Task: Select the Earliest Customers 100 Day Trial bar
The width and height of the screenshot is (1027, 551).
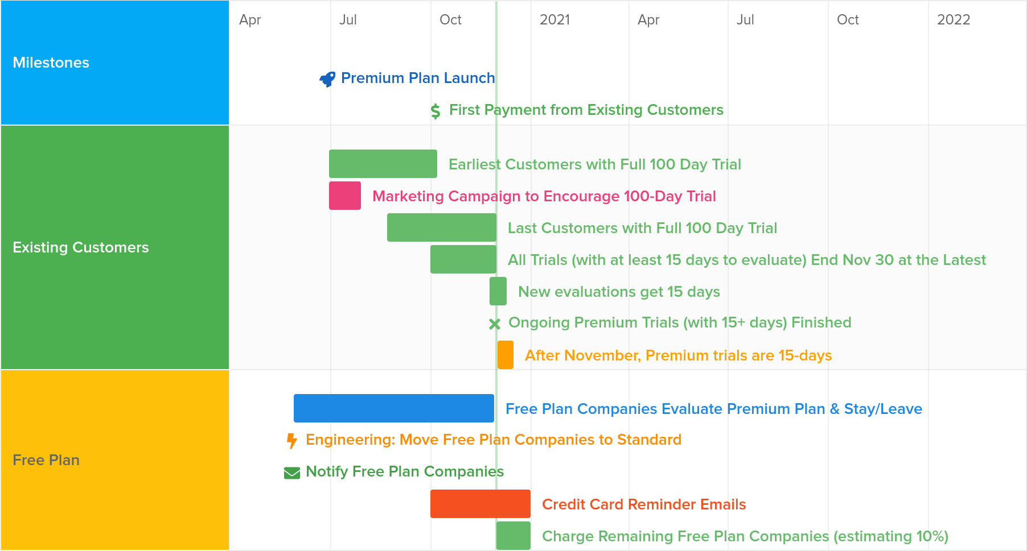Action: click(383, 164)
